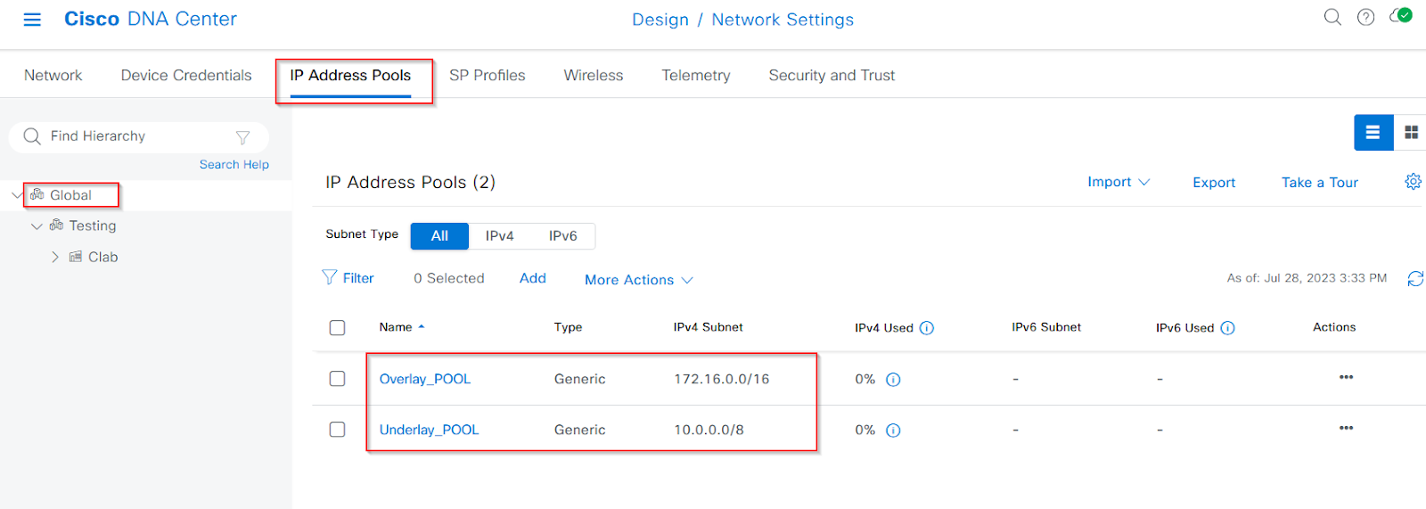Open the Underlay_POOL link
This screenshot has width=1426, height=509.
pos(430,430)
